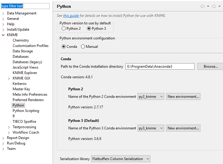Open the forward history dropdown arrow

[220, 6]
